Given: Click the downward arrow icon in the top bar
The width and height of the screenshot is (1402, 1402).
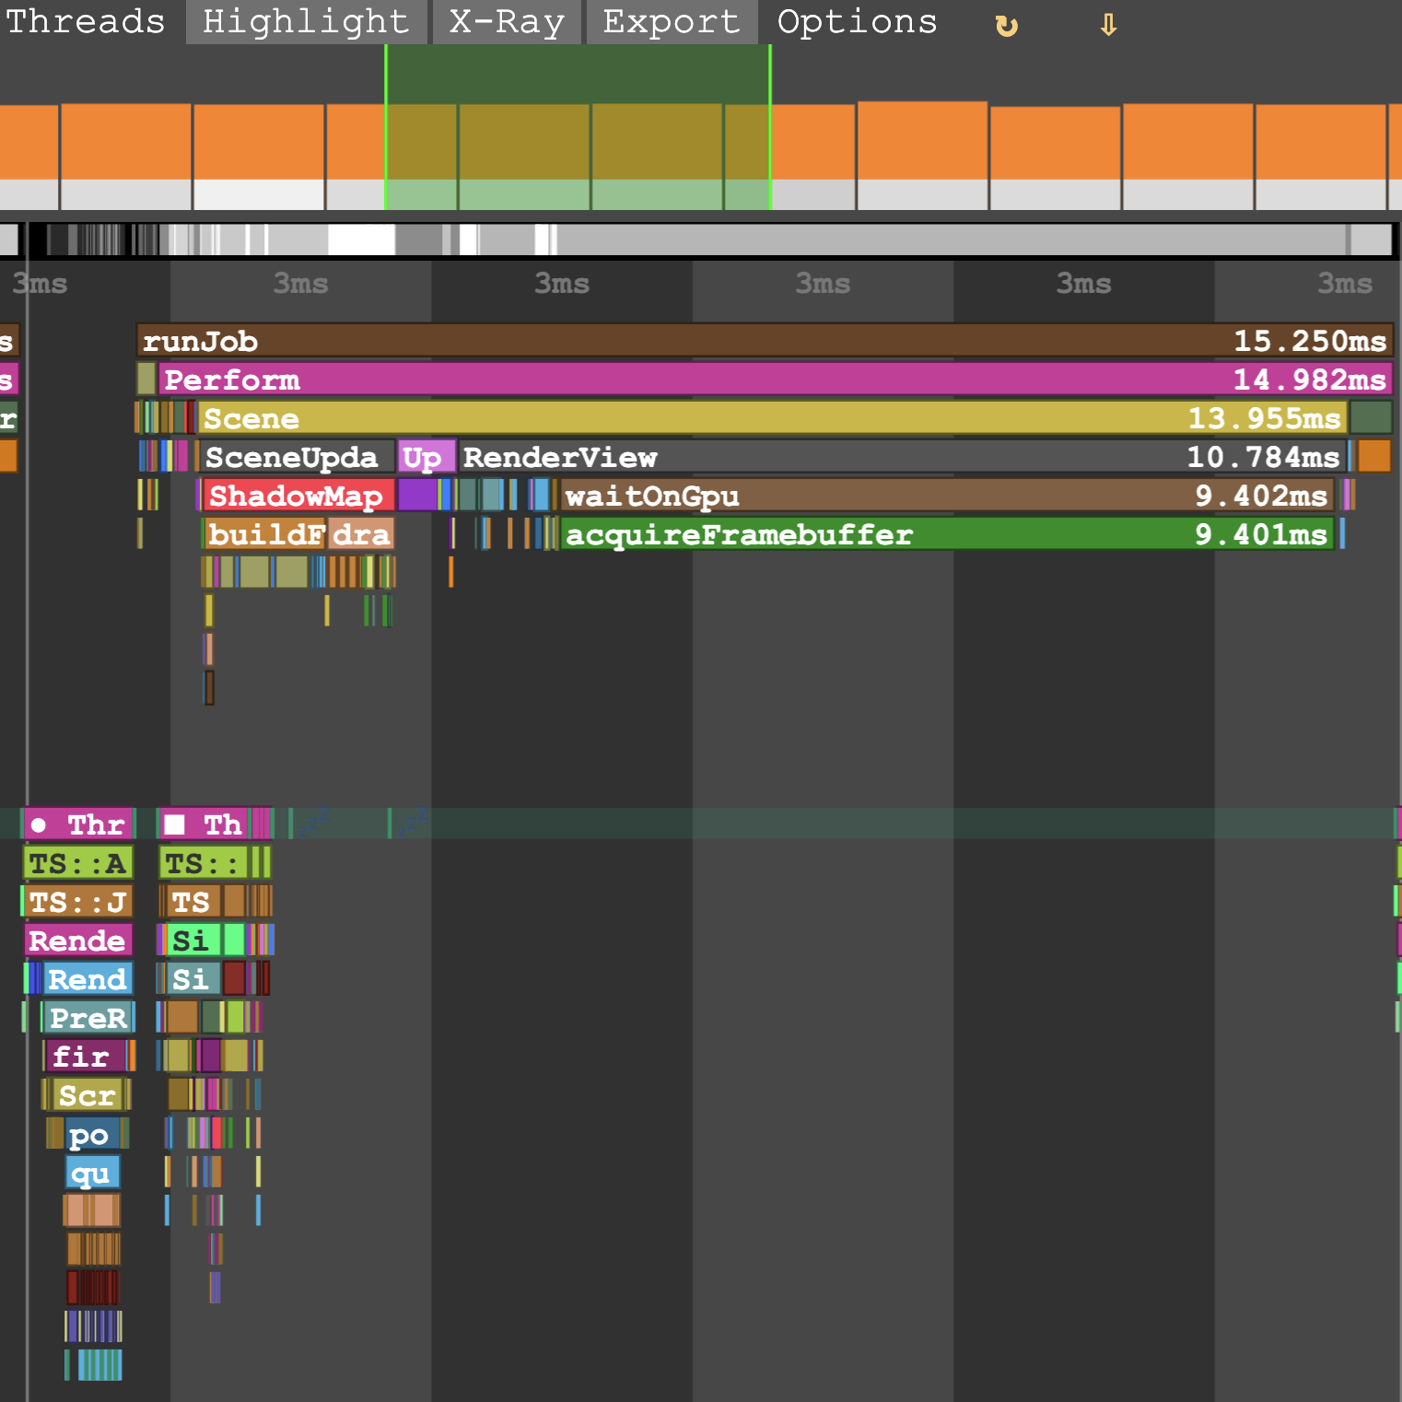Looking at the screenshot, I should tap(1108, 25).
